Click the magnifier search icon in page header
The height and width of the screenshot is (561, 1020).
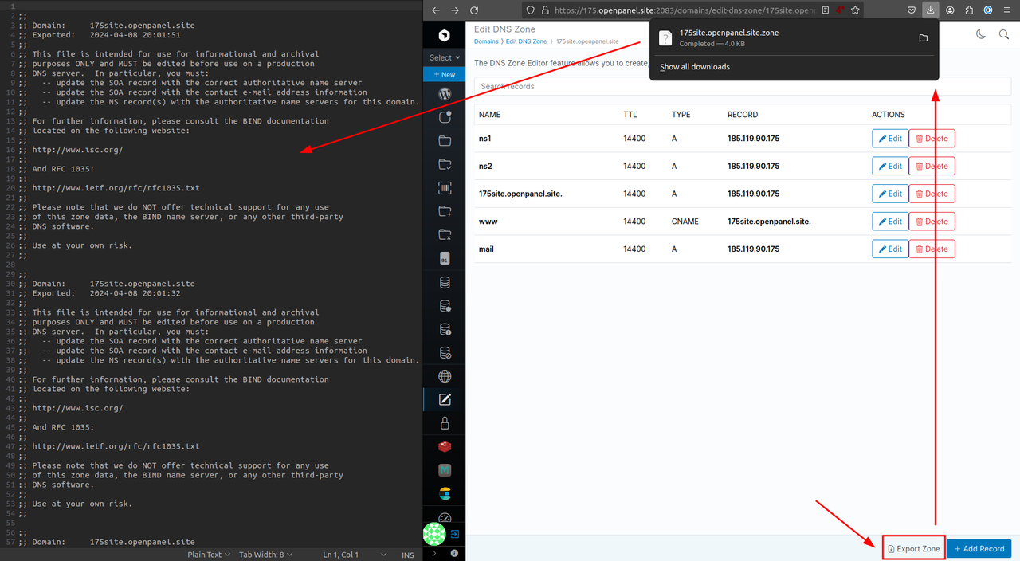pyautogui.click(x=1004, y=34)
